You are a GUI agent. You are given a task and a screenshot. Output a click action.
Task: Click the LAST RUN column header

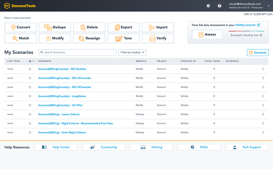13,61
